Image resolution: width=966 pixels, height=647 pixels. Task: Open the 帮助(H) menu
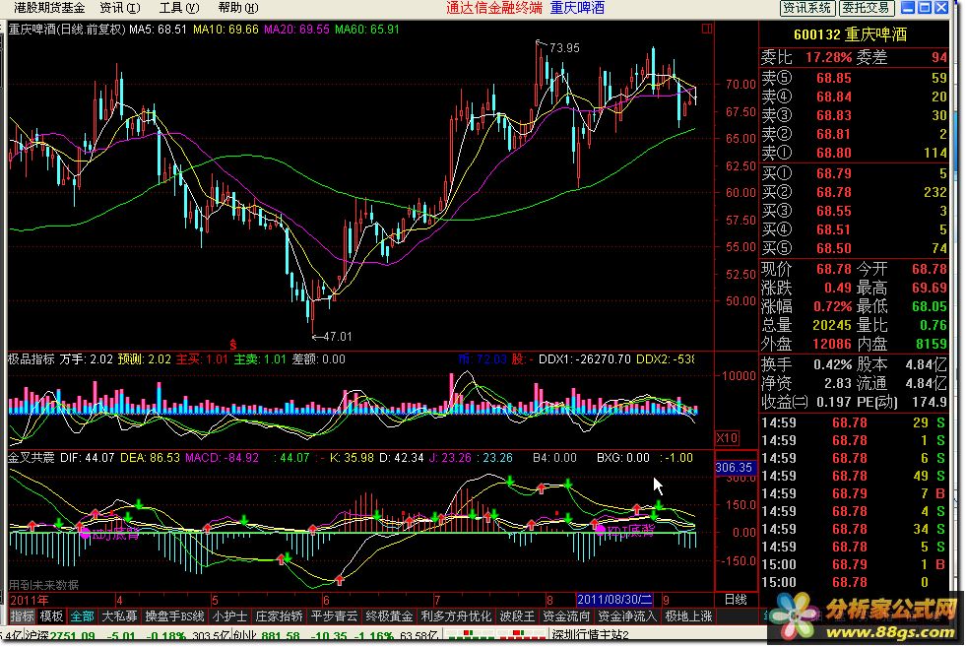coord(237,8)
